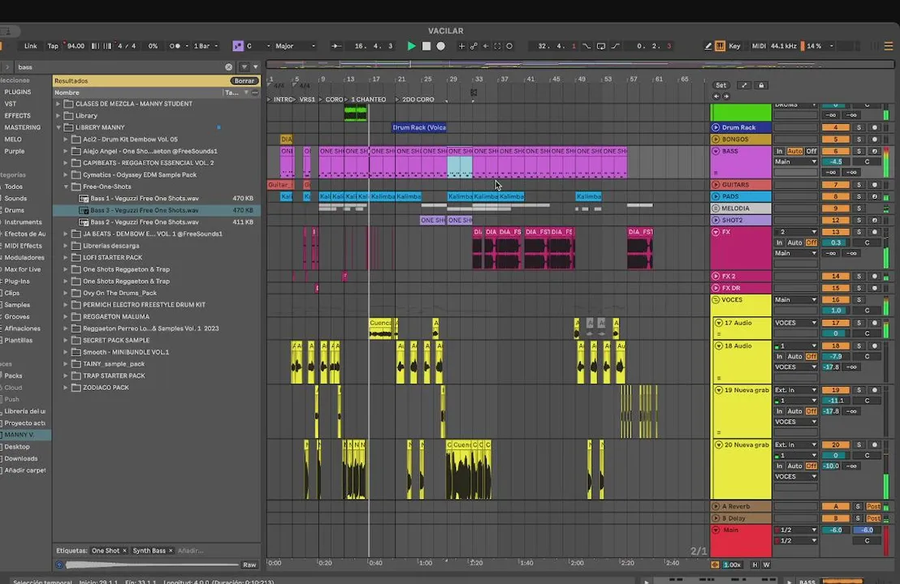900x584 pixels.
Task: Click the MIDI arrangement overdub plus icon
Action: [x=461, y=46]
